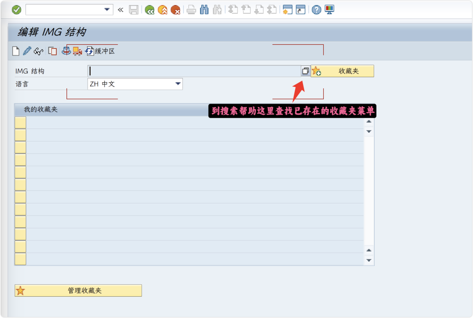The image size is (473, 318).
Task: Click the truck Transport icon
Action: (77, 51)
